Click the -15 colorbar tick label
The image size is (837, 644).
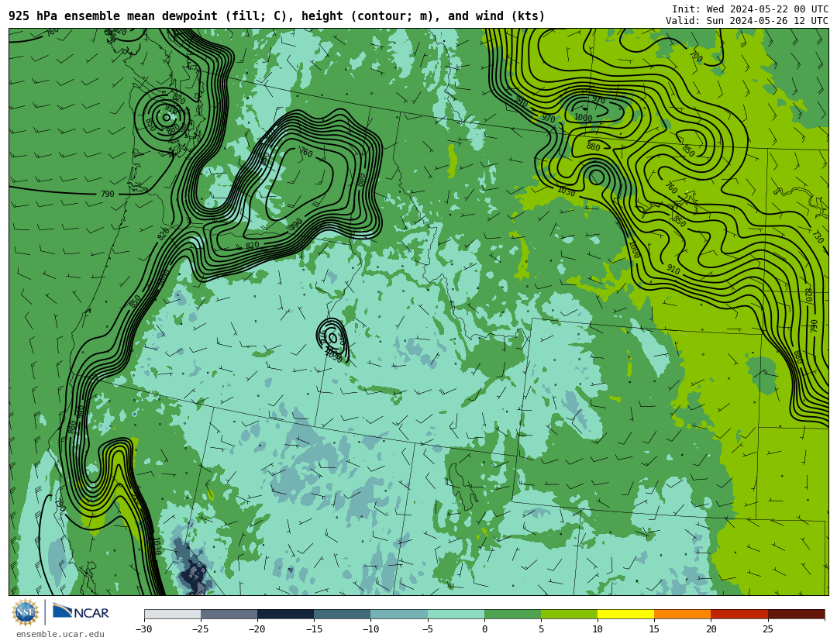pos(314,629)
